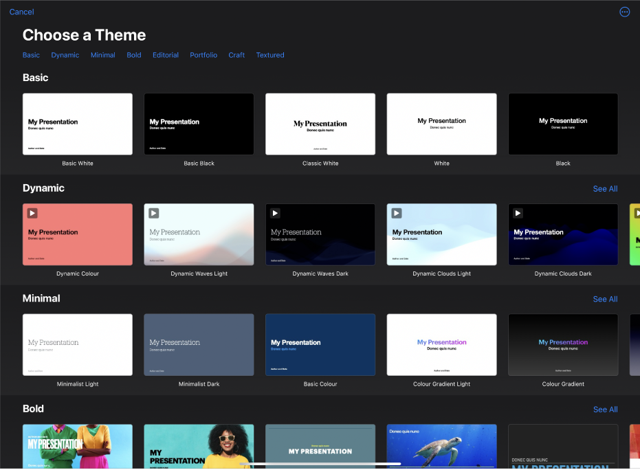The width and height of the screenshot is (640, 470).
Task: Click the play badge on Dynamic Waves Light
Action: click(x=154, y=213)
